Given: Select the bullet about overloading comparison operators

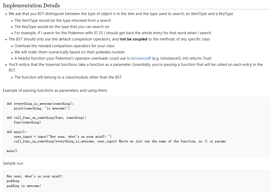Looking at the screenshot, I should pyautogui.click(x=65, y=46).
